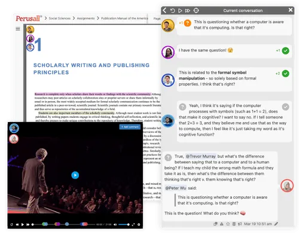This screenshot has width=299, height=234.
Task: Click the Page tab in document header
Action: (157, 19)
